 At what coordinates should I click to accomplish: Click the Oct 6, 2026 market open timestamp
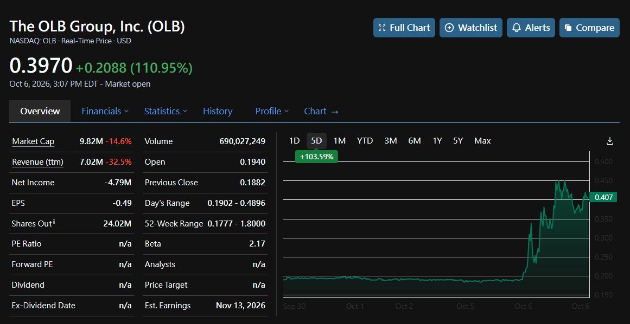(x=80, y=84)
